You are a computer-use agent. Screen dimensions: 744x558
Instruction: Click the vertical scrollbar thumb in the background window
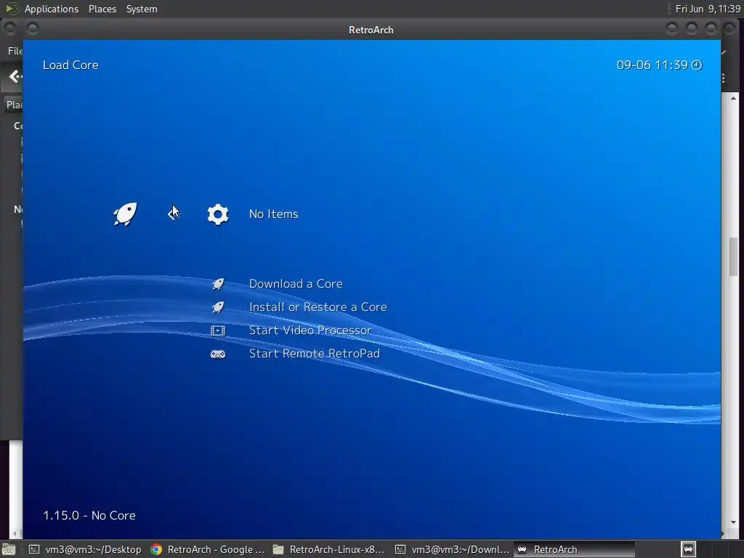(x=734, y=256)
